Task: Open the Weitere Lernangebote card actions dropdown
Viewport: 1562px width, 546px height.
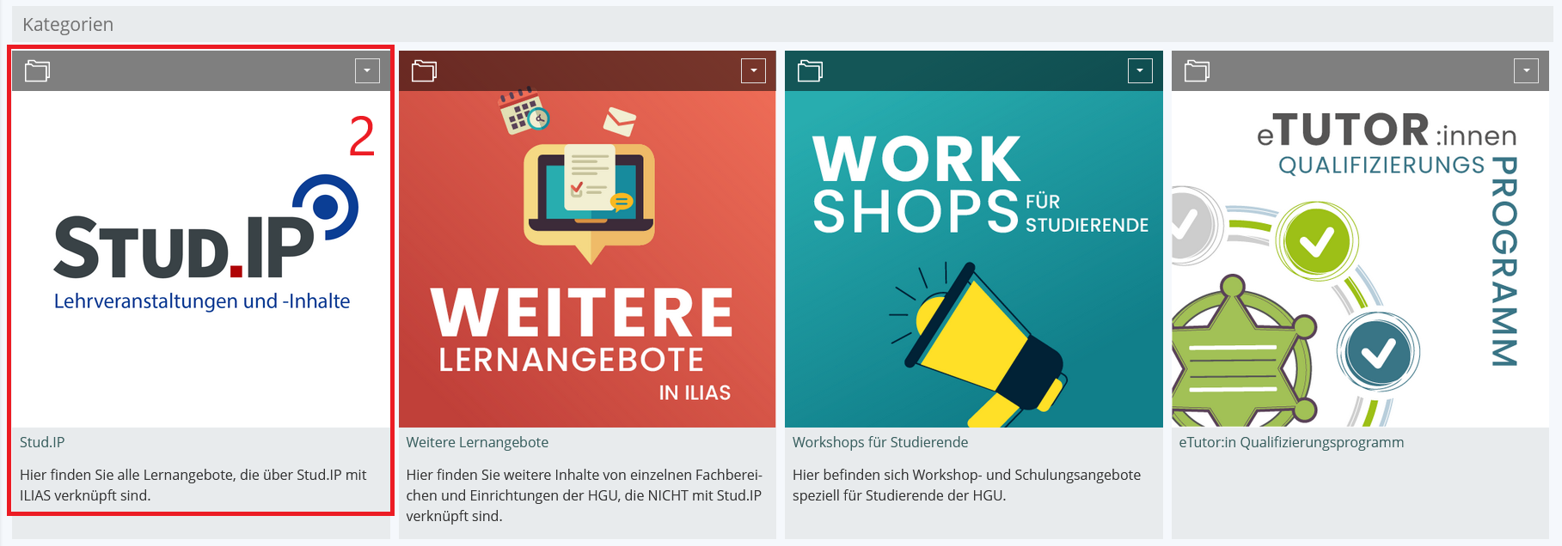Action: [753, 70]
